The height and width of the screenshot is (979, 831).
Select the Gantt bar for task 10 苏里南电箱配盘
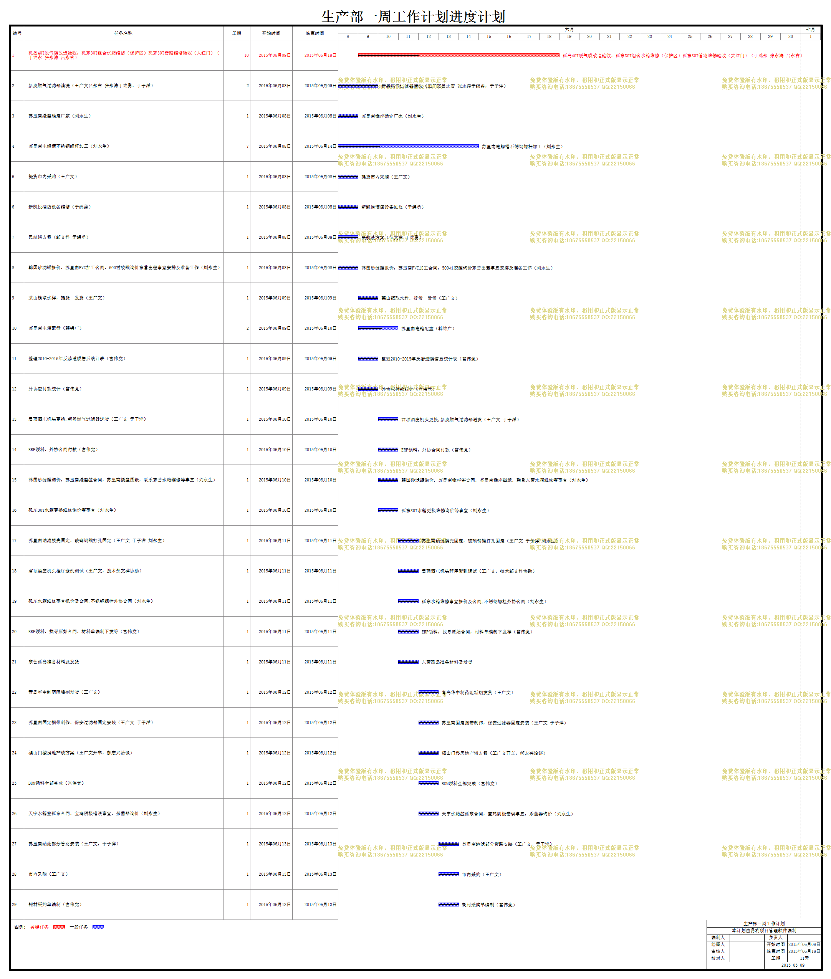pyautogui.click(x=378, y=328)
